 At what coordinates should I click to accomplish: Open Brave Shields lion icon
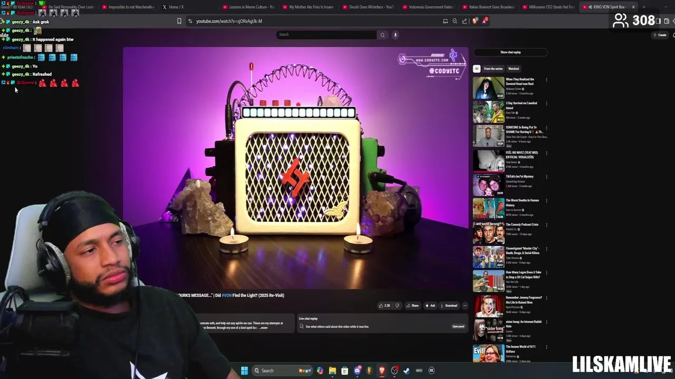pos(475,21)
